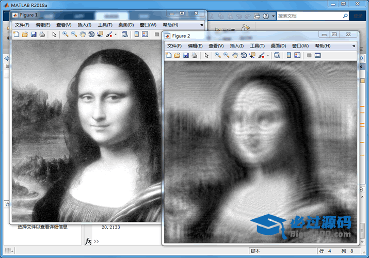
Task: Click blurred image in Figure 2
Action: 261,152
